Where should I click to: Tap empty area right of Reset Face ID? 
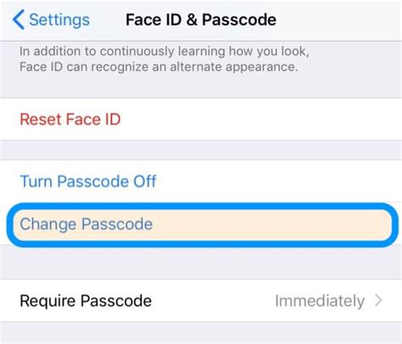(260, 119)
